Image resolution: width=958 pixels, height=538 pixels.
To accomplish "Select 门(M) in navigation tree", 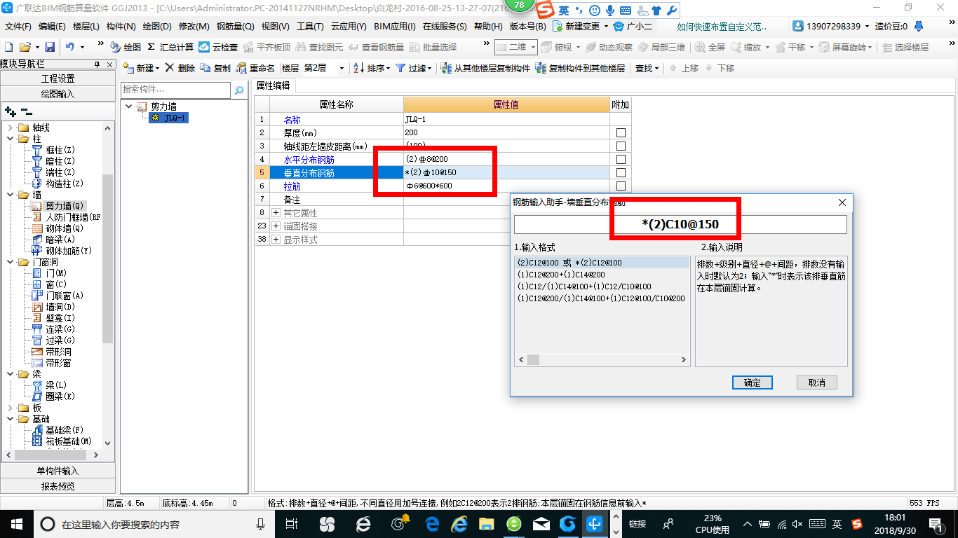I will (55, 273).
